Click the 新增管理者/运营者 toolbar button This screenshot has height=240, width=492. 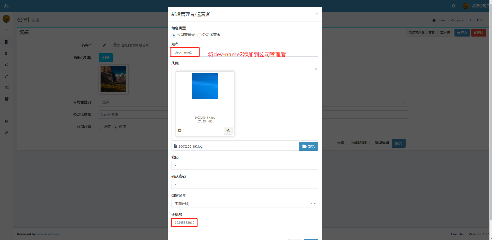(x=422, y=33)
